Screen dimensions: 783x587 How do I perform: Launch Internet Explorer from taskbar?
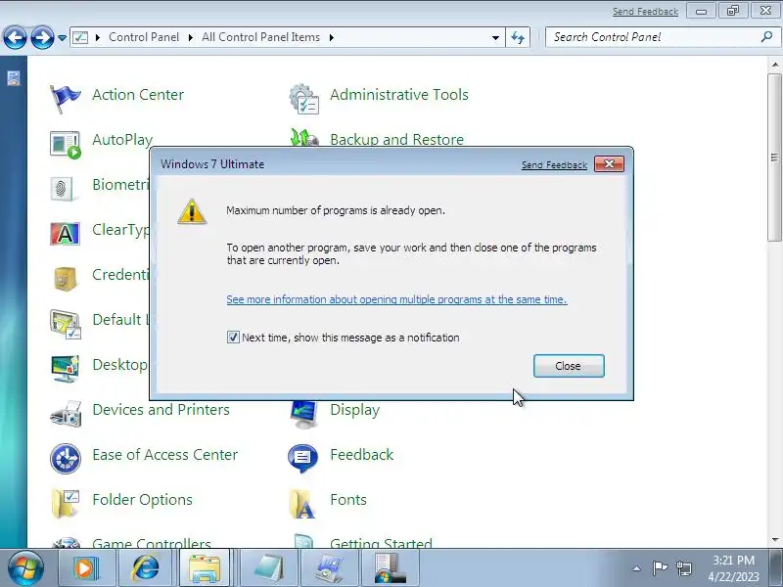[x=146, y=568]
